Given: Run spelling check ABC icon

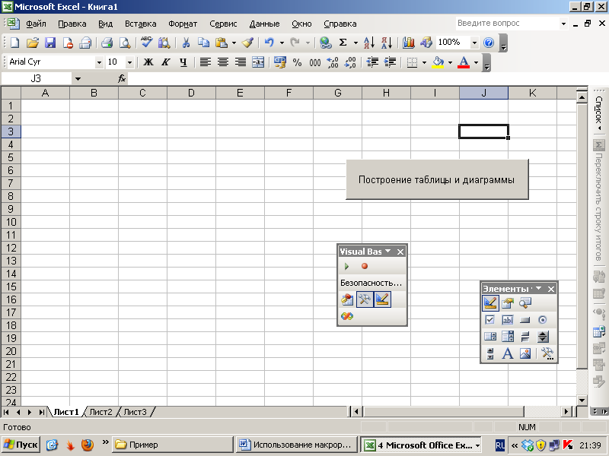Looking at the screenshot, I should [x=146, y=43].
